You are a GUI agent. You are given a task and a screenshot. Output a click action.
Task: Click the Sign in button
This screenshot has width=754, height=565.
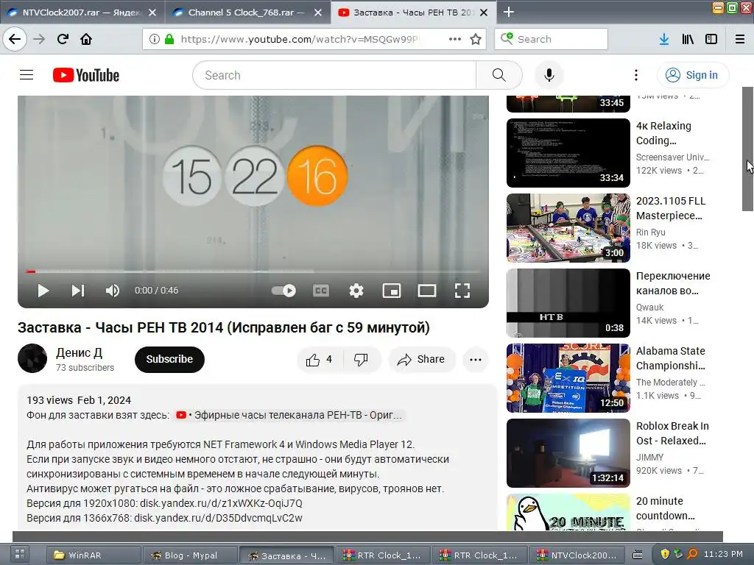tap(692, 75)
